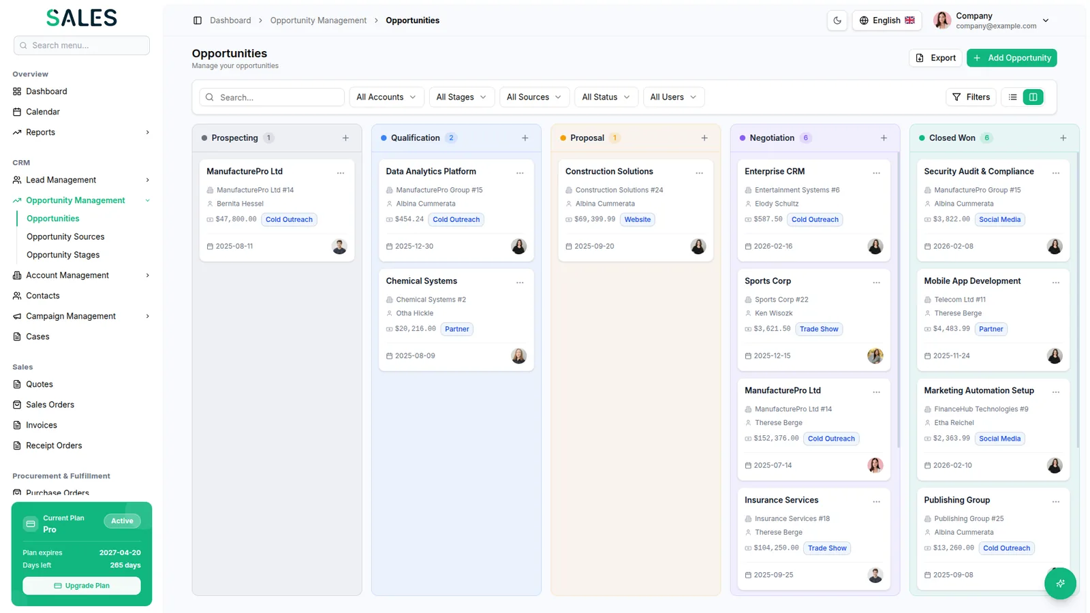
Task: Open options menu for Sports Corp card
Action: click(x=877, y=283)
